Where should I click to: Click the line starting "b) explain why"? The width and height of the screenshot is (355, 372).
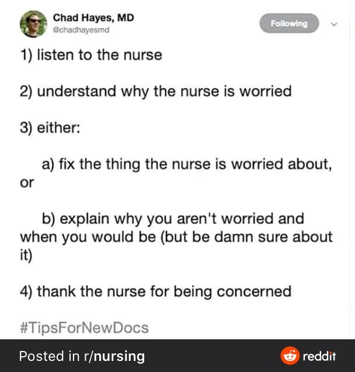coord(173,219)
